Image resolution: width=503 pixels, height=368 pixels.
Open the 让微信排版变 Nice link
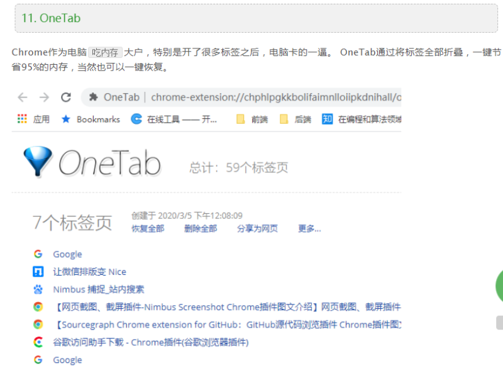point(89,272)
